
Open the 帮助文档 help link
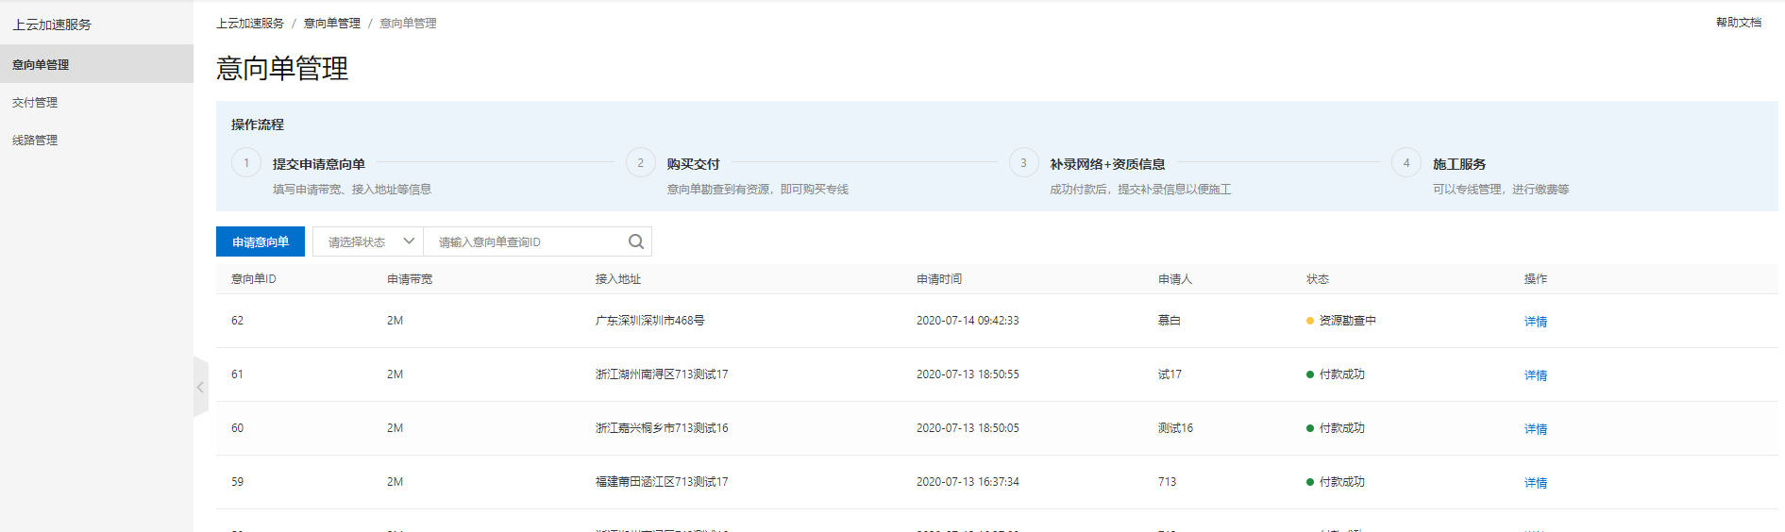1739,22
